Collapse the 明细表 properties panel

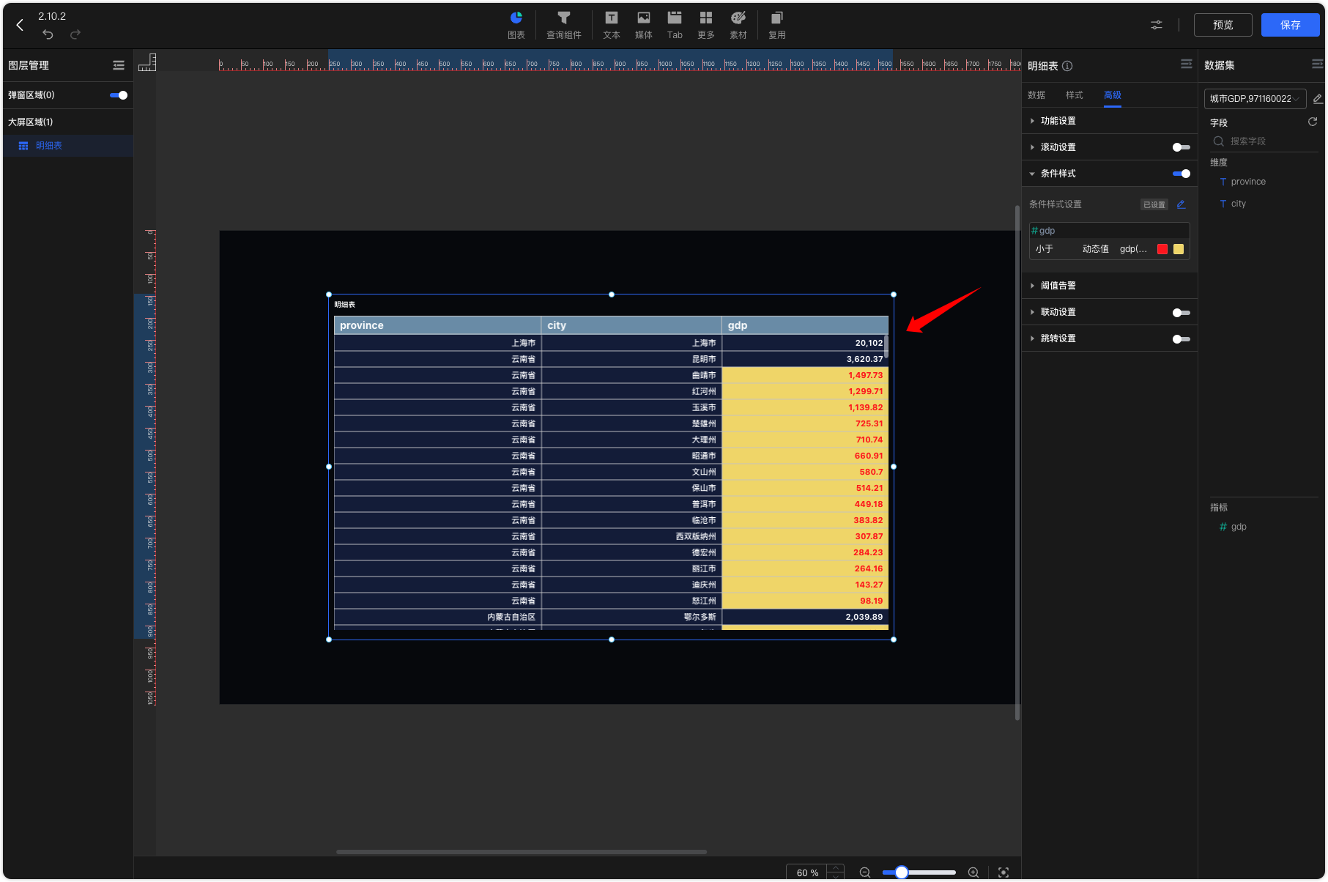click(1186, 64)
